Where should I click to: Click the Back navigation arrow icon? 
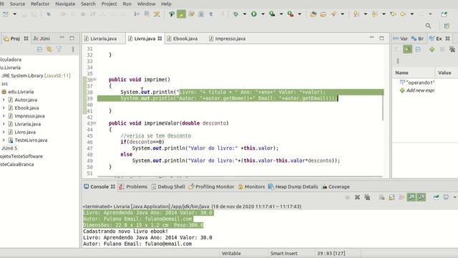coord(403,14)
